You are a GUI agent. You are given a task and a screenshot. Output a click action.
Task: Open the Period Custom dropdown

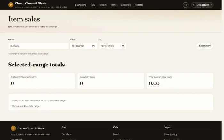pos(38,46)
